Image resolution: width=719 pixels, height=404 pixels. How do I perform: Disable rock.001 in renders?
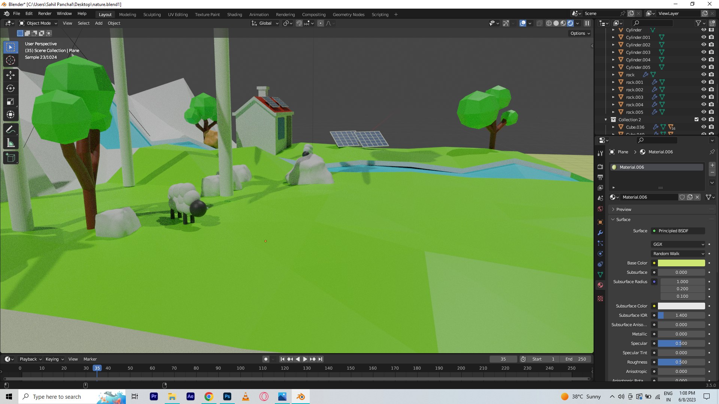click(711, 82)
